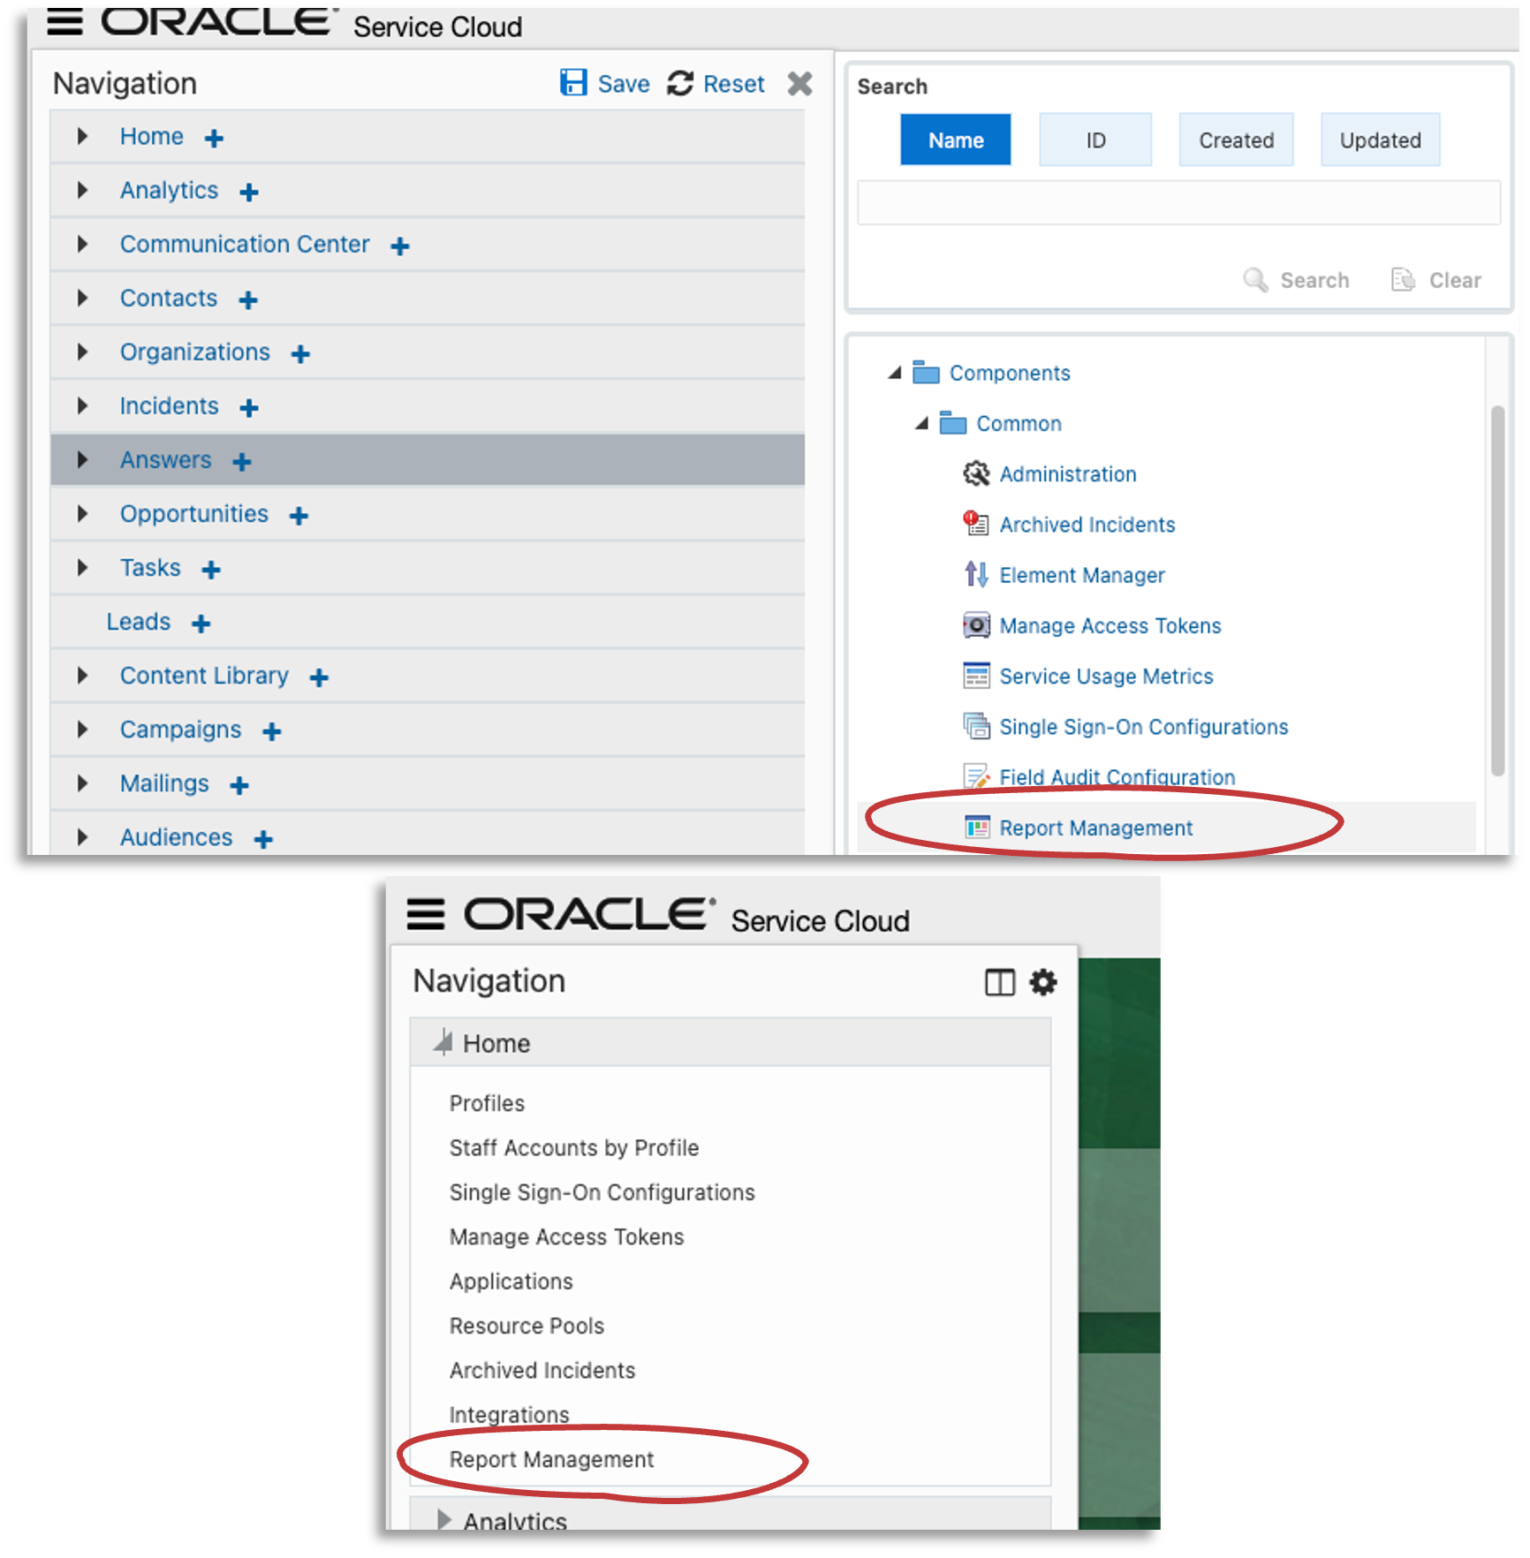Click the Administration gear icon
The width and height of the screenshot is (1530, 1558).
click(976, 474)
